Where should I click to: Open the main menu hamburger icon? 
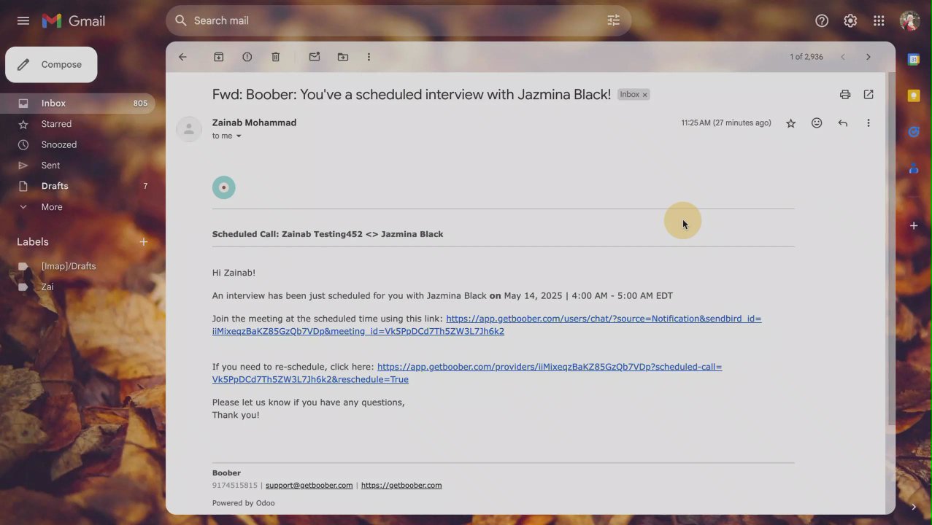(x=23, y=20)
